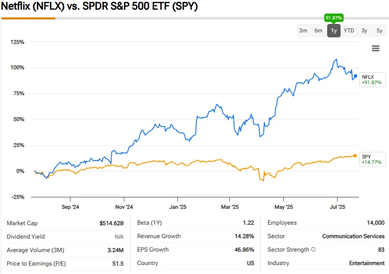
Task: Click the 46.86% EPS growth value
Action: (x=244, y=250)
